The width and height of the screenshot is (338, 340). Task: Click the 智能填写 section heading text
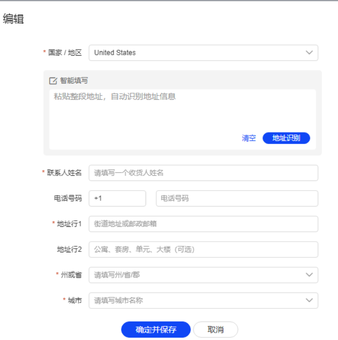(x=74, y=81)
